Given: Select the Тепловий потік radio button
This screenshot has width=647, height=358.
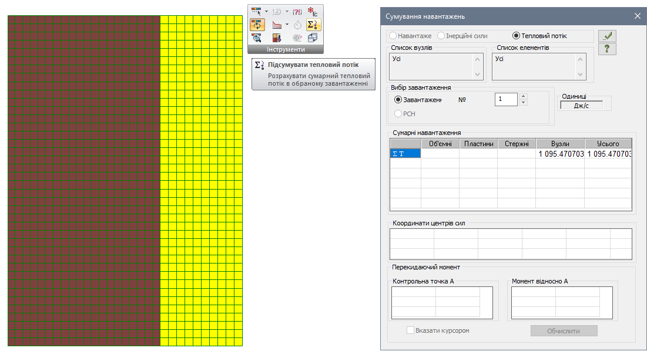Looking at the screenshot, I should tap(517, 36).
